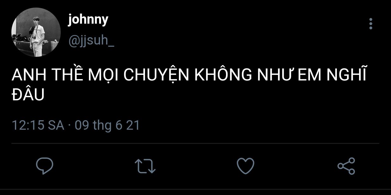
Task: Click the thg month label in the date
Action: [102, 126]
